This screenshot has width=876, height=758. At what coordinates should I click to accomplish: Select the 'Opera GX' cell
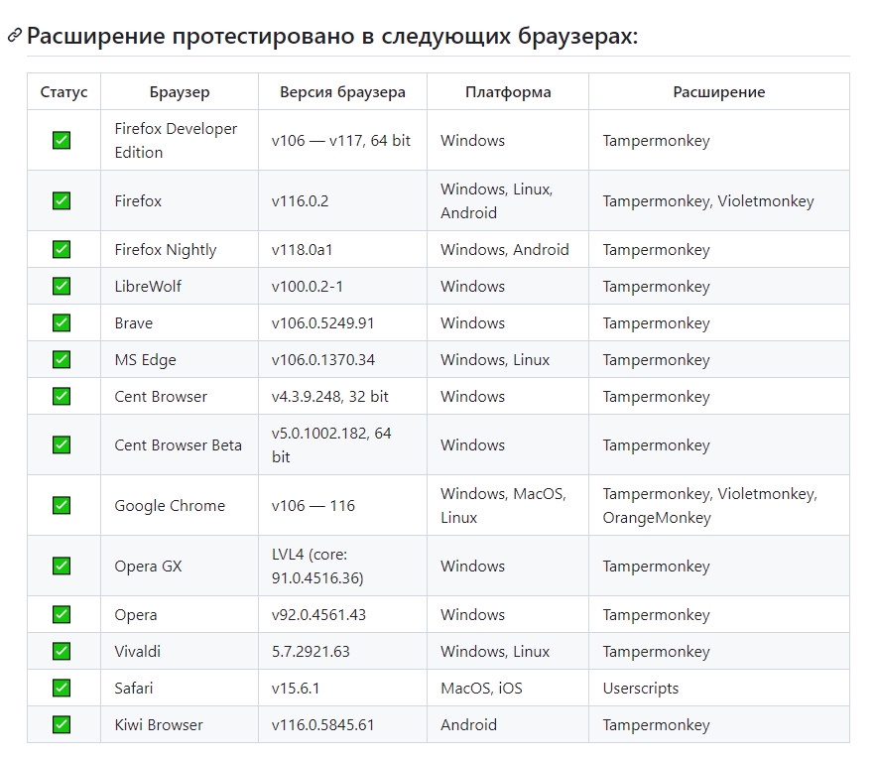pos(180,566)
